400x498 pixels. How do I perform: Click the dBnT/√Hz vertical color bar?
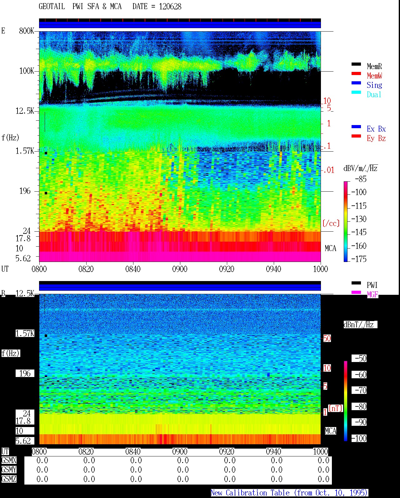(346, 401)
